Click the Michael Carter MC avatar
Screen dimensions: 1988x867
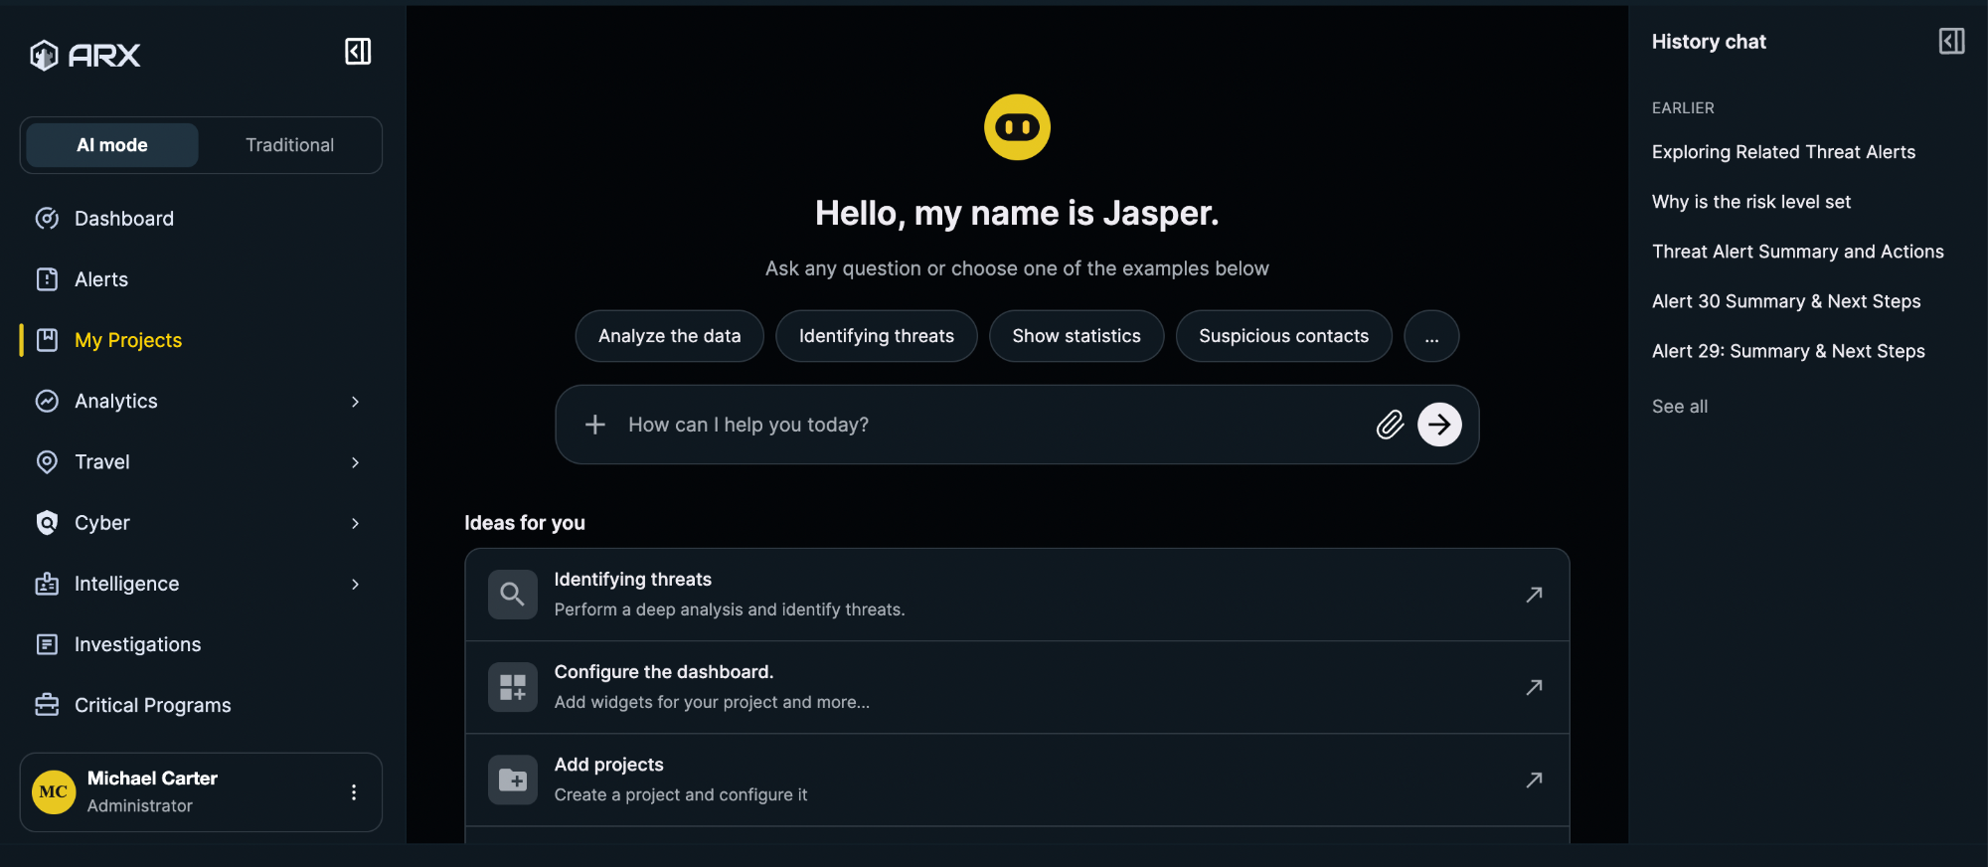[54, 792]
